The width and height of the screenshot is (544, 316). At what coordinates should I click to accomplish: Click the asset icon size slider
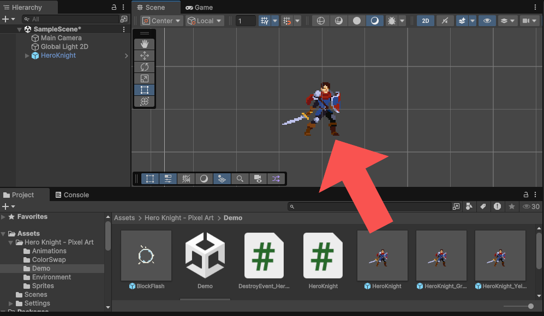519,306
